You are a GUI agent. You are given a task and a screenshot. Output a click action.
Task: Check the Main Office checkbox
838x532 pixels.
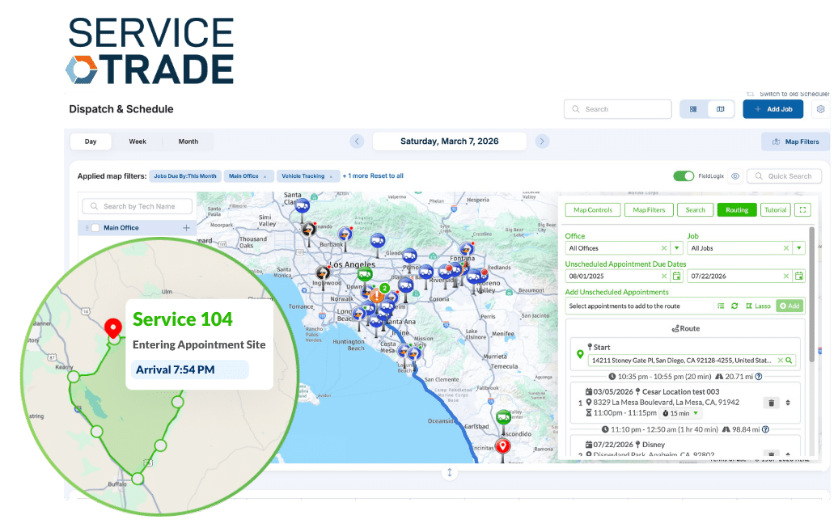point(95,227)
